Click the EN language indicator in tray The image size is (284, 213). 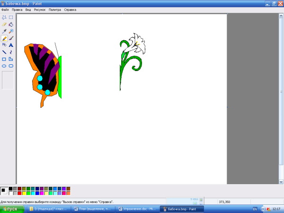(255, 209)
